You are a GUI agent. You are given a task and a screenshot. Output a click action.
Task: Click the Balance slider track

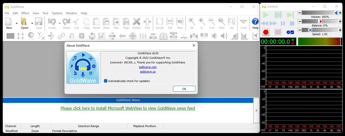click(320, 21)
